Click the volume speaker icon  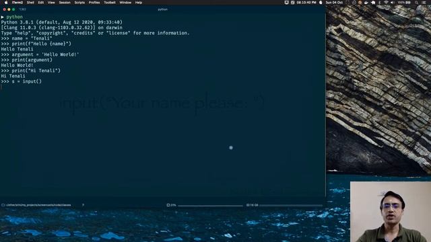[393, 3]
